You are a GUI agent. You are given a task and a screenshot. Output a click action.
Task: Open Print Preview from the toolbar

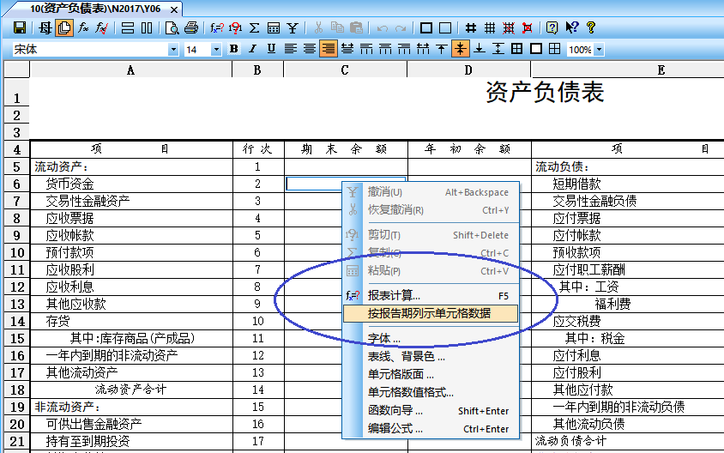point(172,27)
